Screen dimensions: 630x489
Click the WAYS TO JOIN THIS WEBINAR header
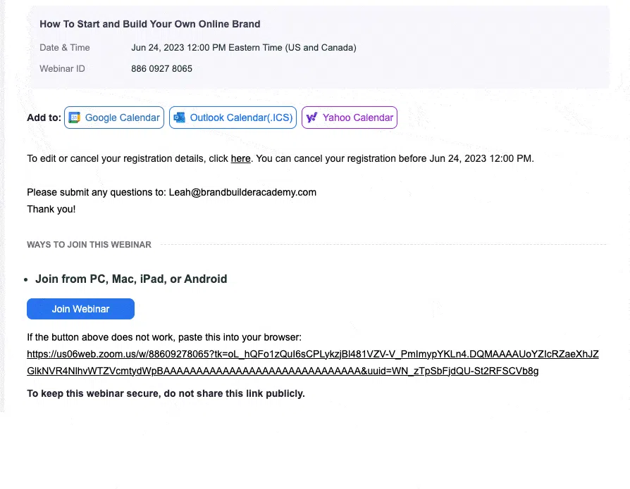click(89, 245)
